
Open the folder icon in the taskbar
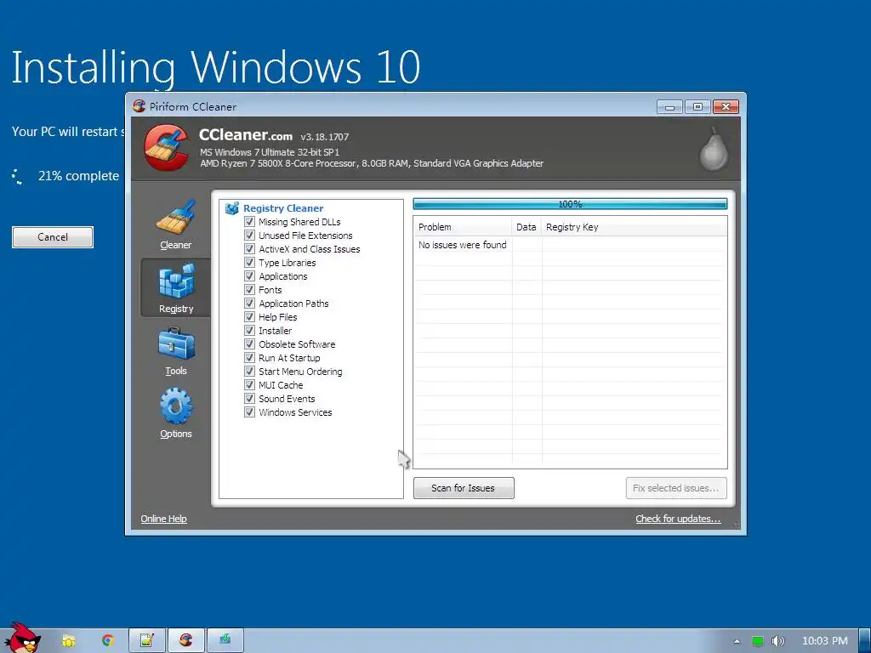coord(68,641)
